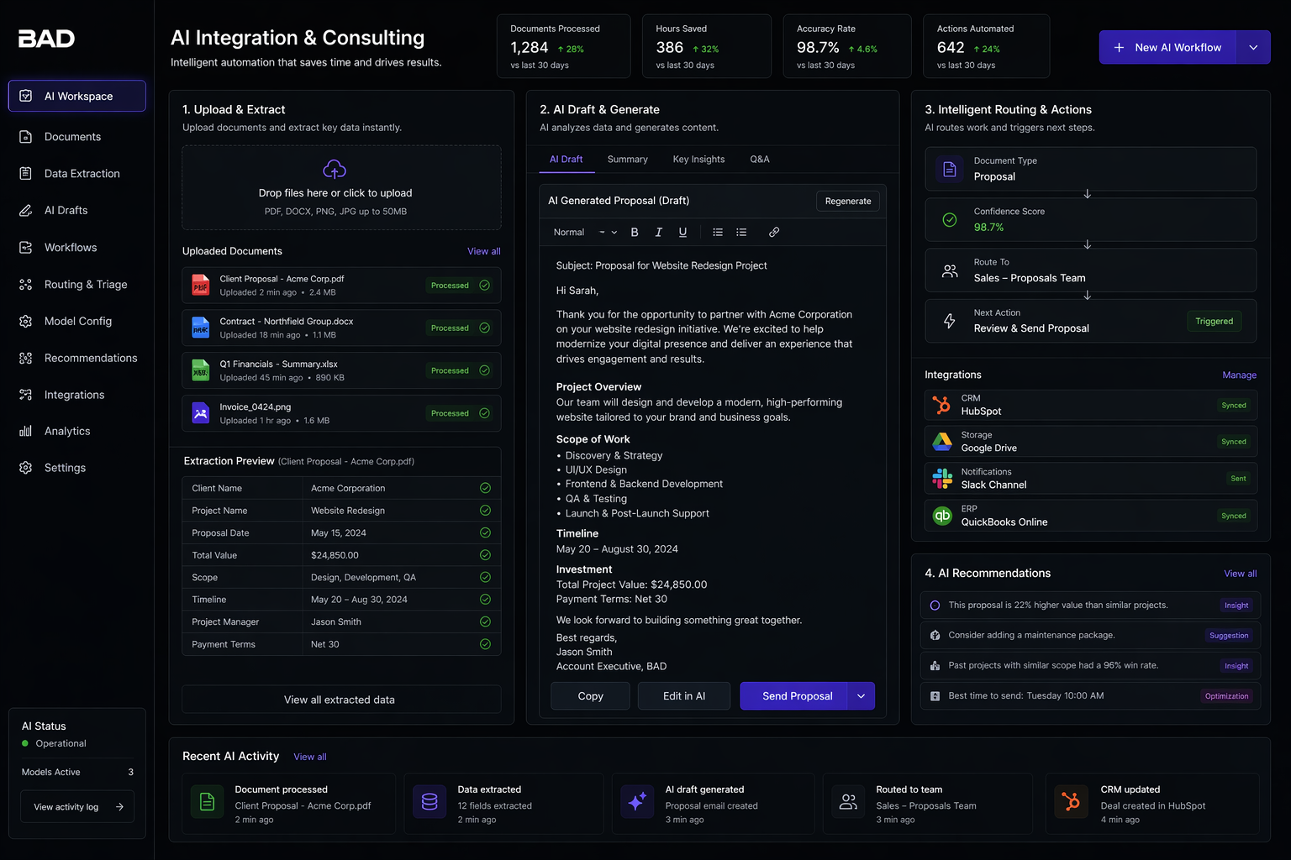Click View all extracted data button

click(341, 700)
